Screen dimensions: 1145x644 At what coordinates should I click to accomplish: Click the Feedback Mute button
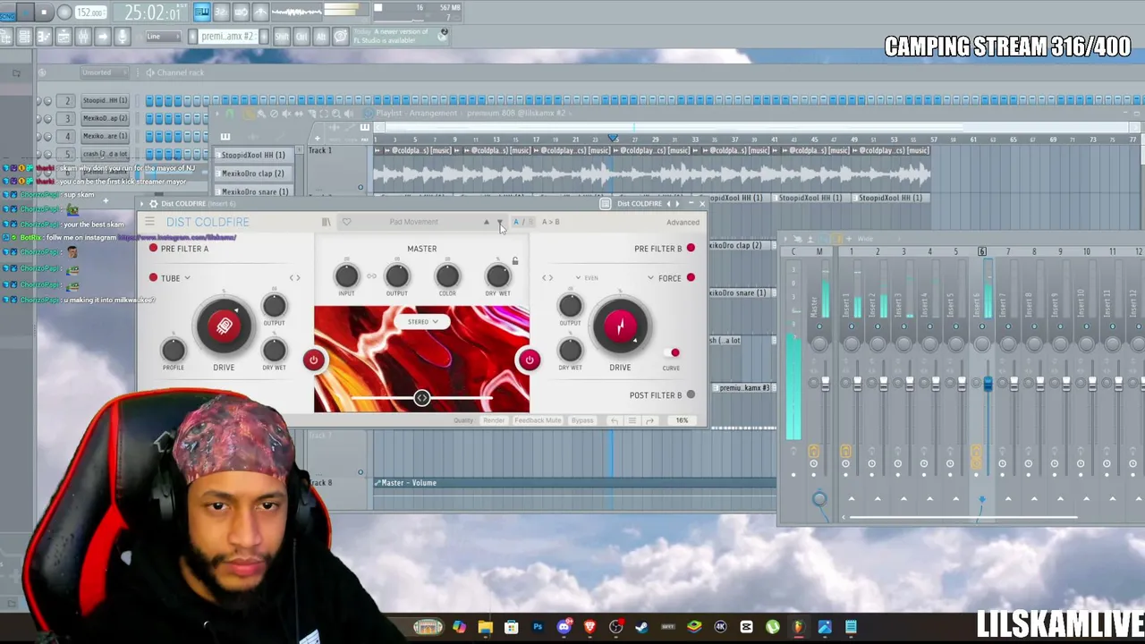(537, 420)
